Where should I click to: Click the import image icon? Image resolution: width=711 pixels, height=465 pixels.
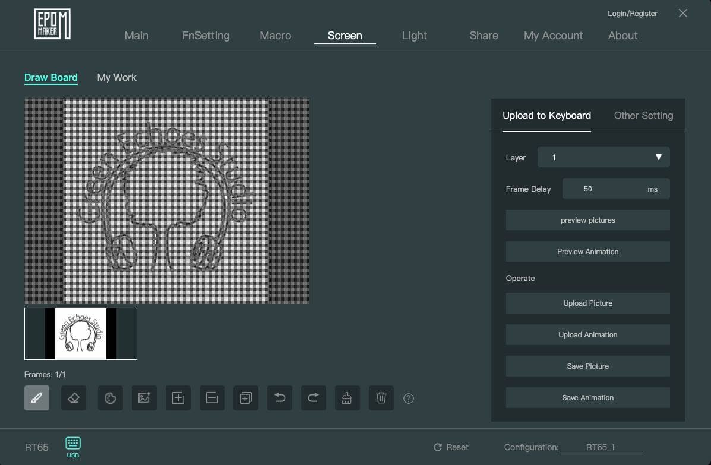[144, 398]
